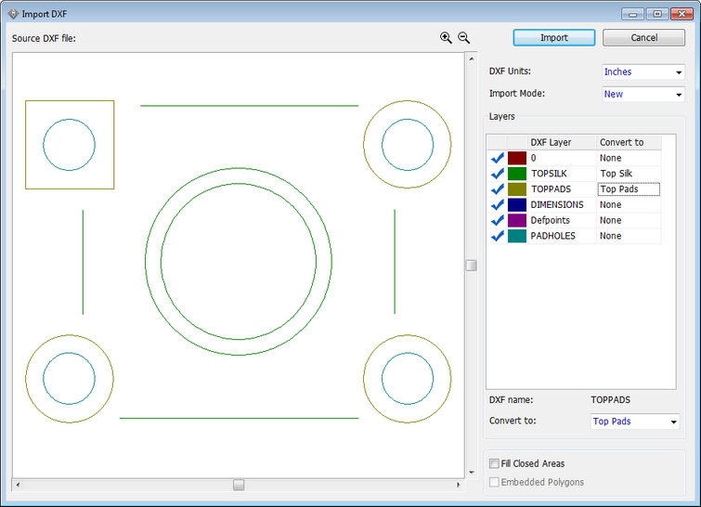Maximize the Import DXF window
This screenshot has height=507, width=701.
[x=657, y=14]
